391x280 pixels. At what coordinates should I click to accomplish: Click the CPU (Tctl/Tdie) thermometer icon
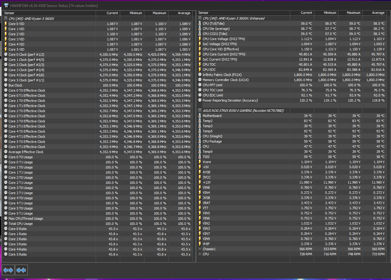200,24
